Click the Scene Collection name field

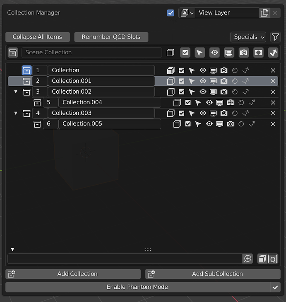click(x=91, y=53)
